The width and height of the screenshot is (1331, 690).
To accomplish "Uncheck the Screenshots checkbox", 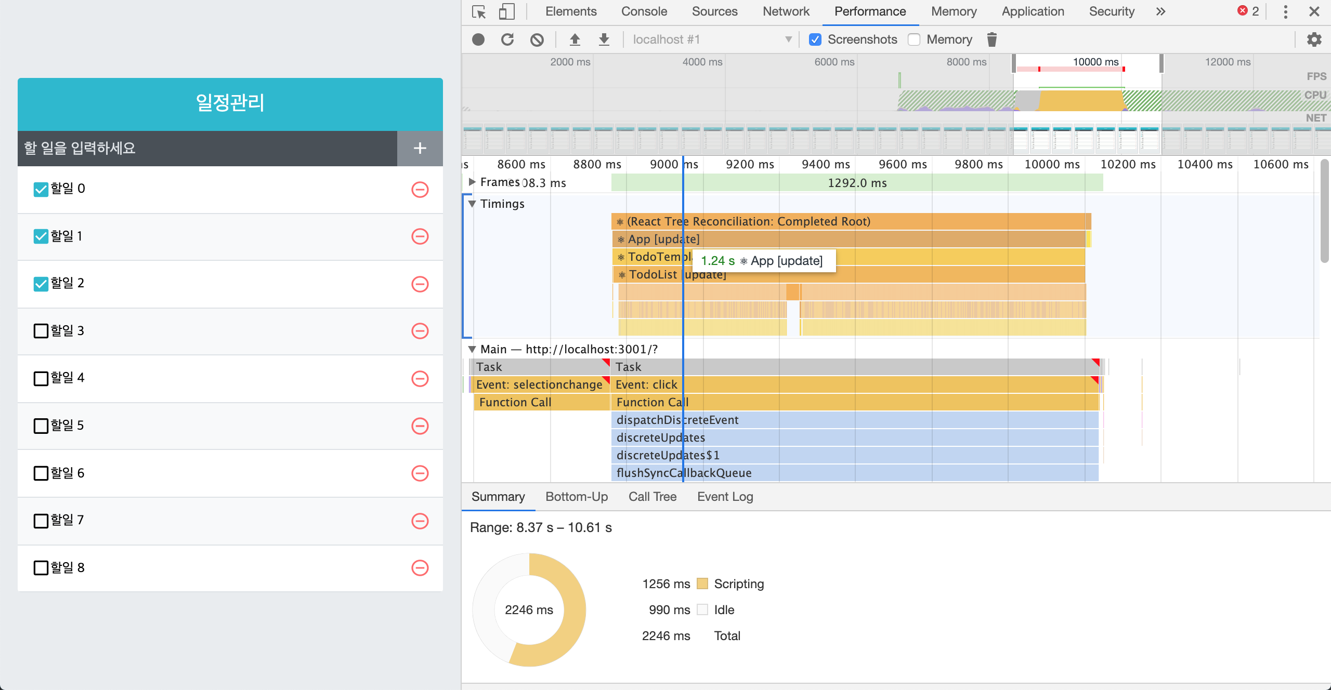I will pyautogui.click(x=815, y=39).
